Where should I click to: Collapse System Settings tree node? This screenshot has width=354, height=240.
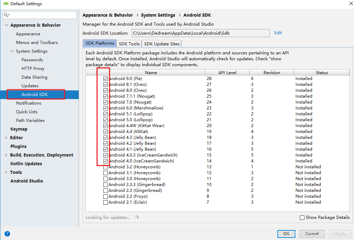point(12,51)
